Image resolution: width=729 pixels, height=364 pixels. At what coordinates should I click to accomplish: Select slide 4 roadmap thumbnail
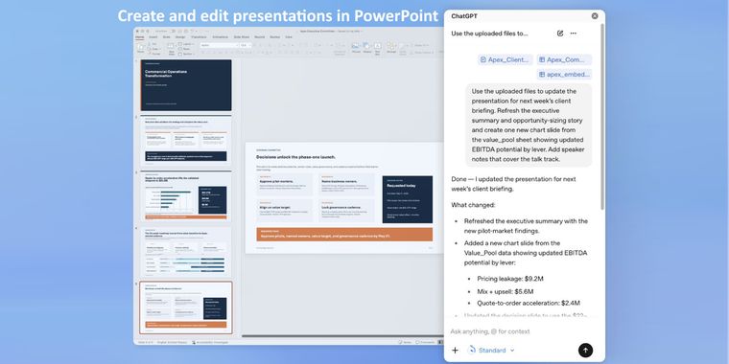[186, 252]
